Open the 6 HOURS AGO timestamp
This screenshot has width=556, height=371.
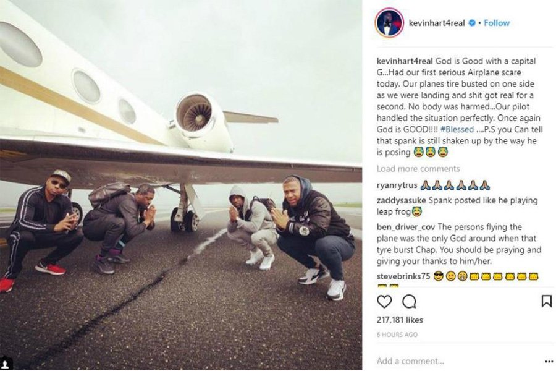(397, 335)
